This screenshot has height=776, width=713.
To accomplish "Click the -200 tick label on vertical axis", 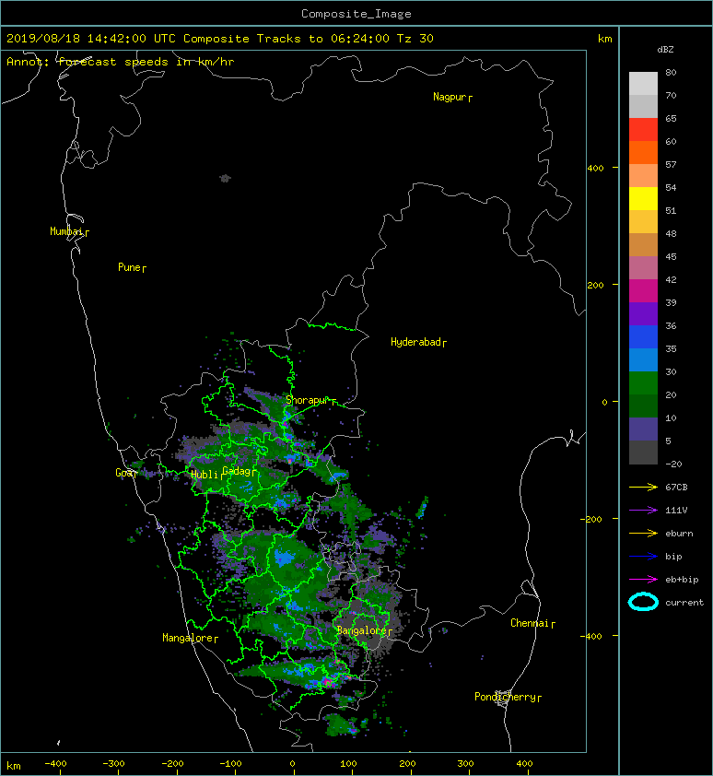I will 591,519.
